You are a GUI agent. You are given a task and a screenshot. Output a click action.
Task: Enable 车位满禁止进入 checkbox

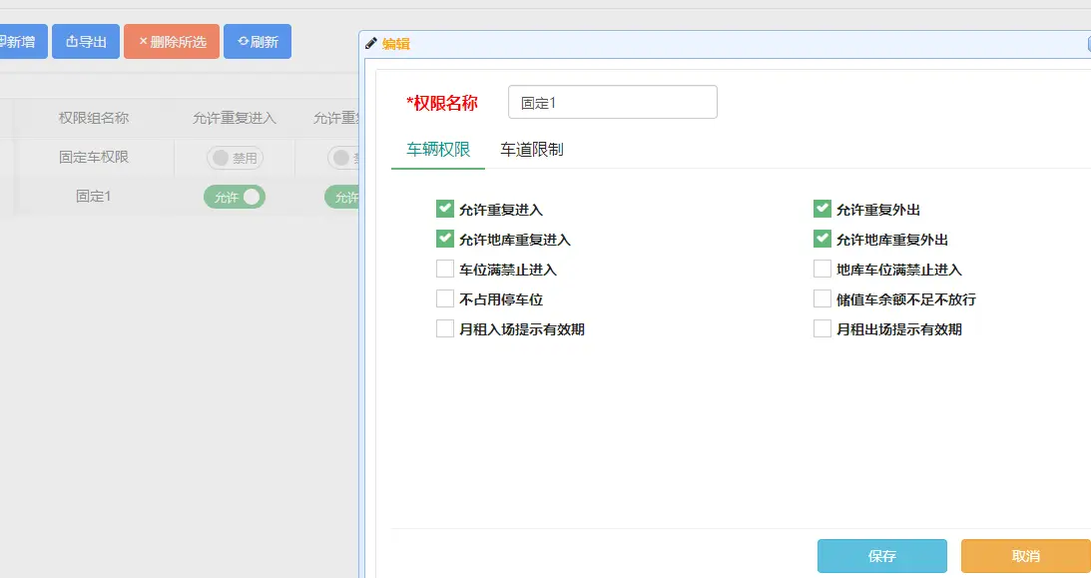click(x=445, y=269)
